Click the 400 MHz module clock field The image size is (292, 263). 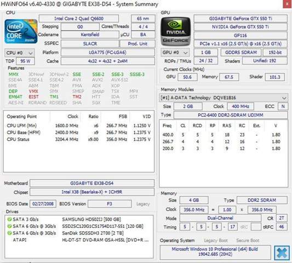click(x=241, y=106)
